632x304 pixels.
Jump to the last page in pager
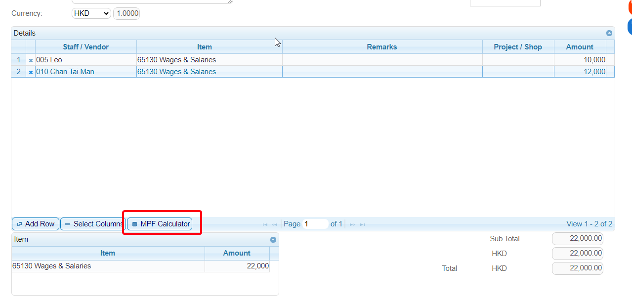(x=362, y=224)
